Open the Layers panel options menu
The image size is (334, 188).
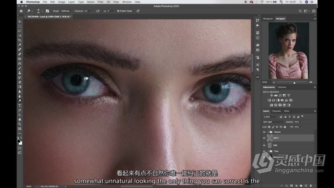click(315, 111)
